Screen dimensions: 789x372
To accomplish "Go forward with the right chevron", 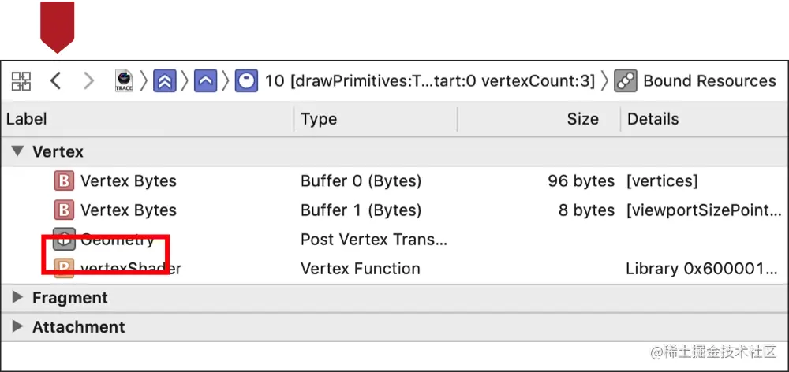I will pyautogui.click(x=88, y=80).
